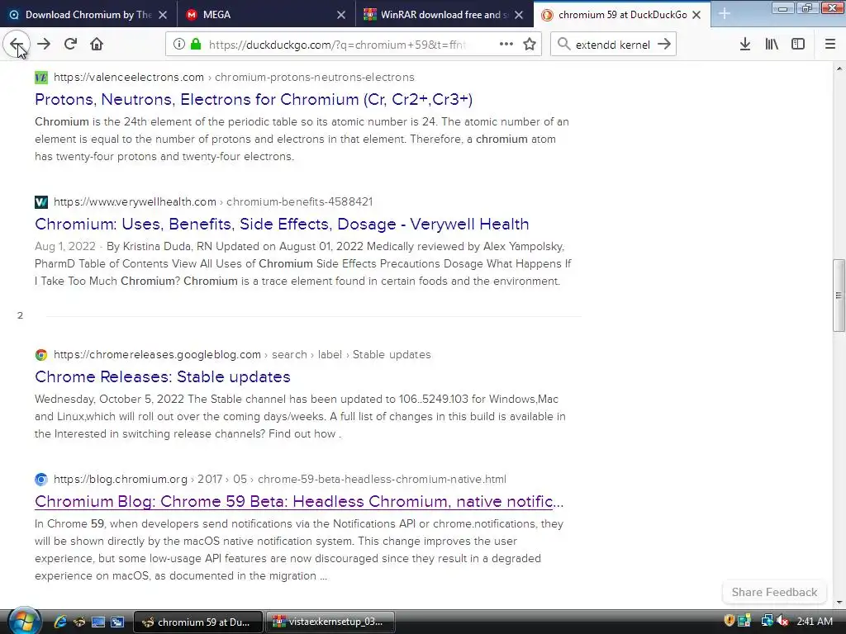Click 'Aug 1, 2022' date text

click(x=64, y=246)
